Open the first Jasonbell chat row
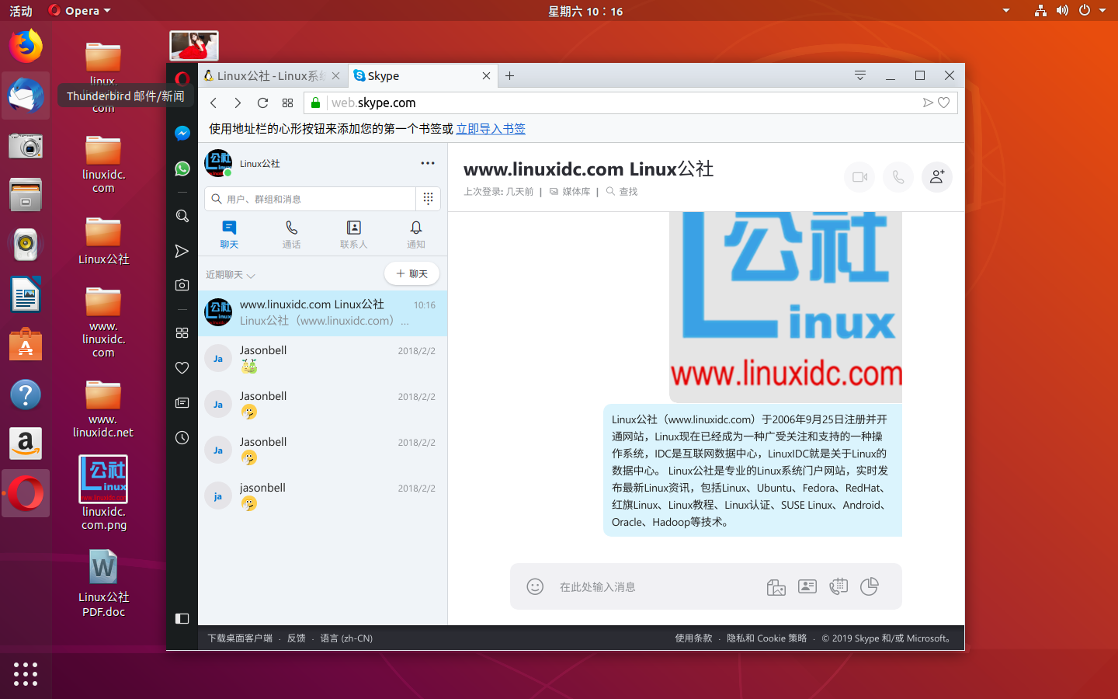 [x=322, y=358]
